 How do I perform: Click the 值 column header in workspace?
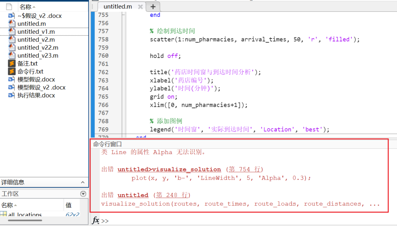pyautogui.click(x=69, y=205)
